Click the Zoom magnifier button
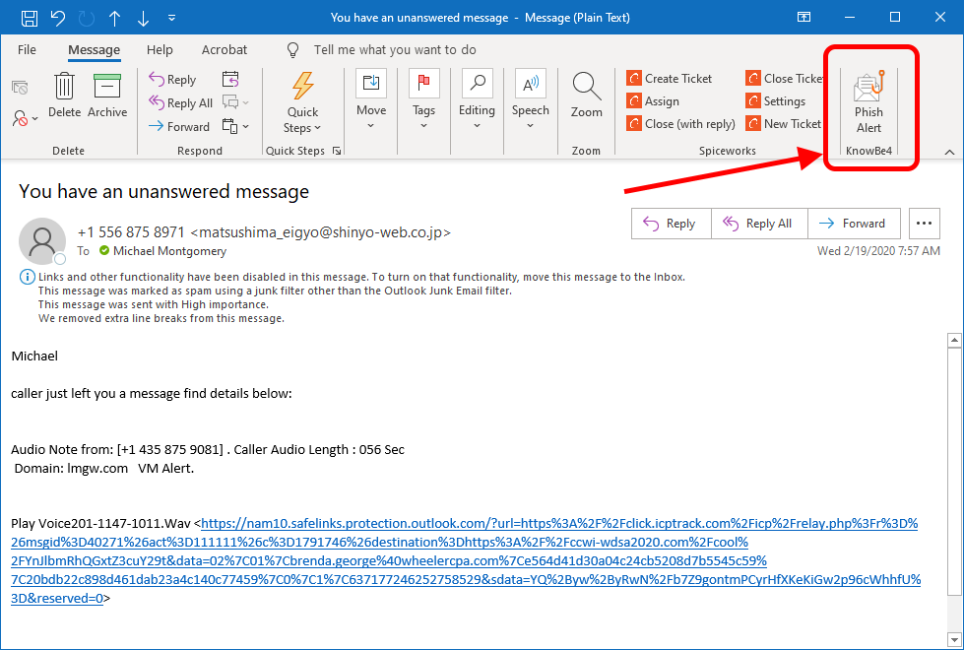 pos(587,96)
